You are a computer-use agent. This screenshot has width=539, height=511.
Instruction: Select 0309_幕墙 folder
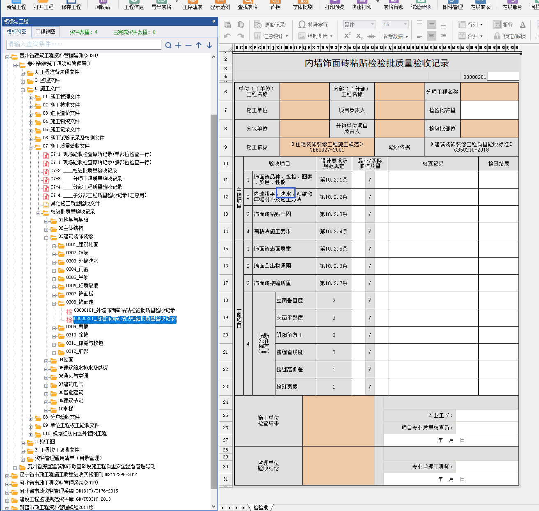(x=77, y=327)
